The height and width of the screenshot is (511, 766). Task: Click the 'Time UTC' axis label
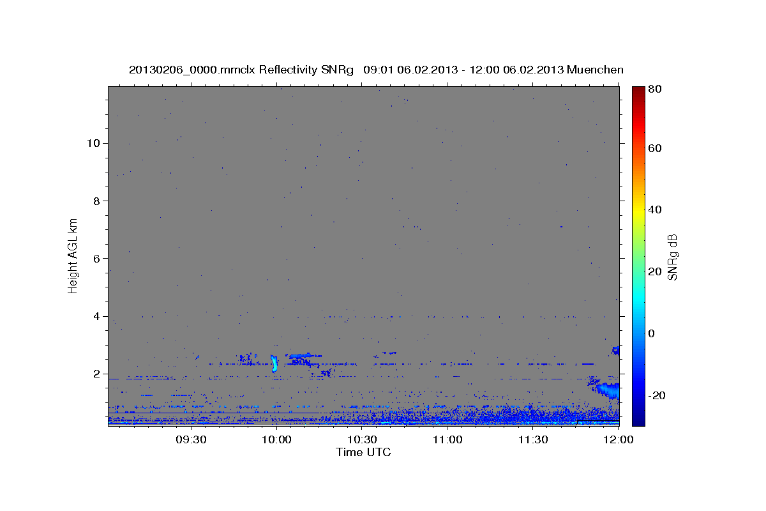pyautogui.click(x=363, y=452)
